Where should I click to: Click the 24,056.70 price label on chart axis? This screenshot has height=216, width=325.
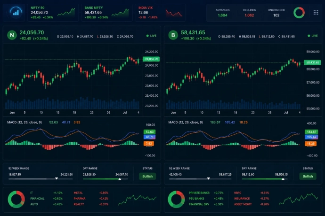151,59
